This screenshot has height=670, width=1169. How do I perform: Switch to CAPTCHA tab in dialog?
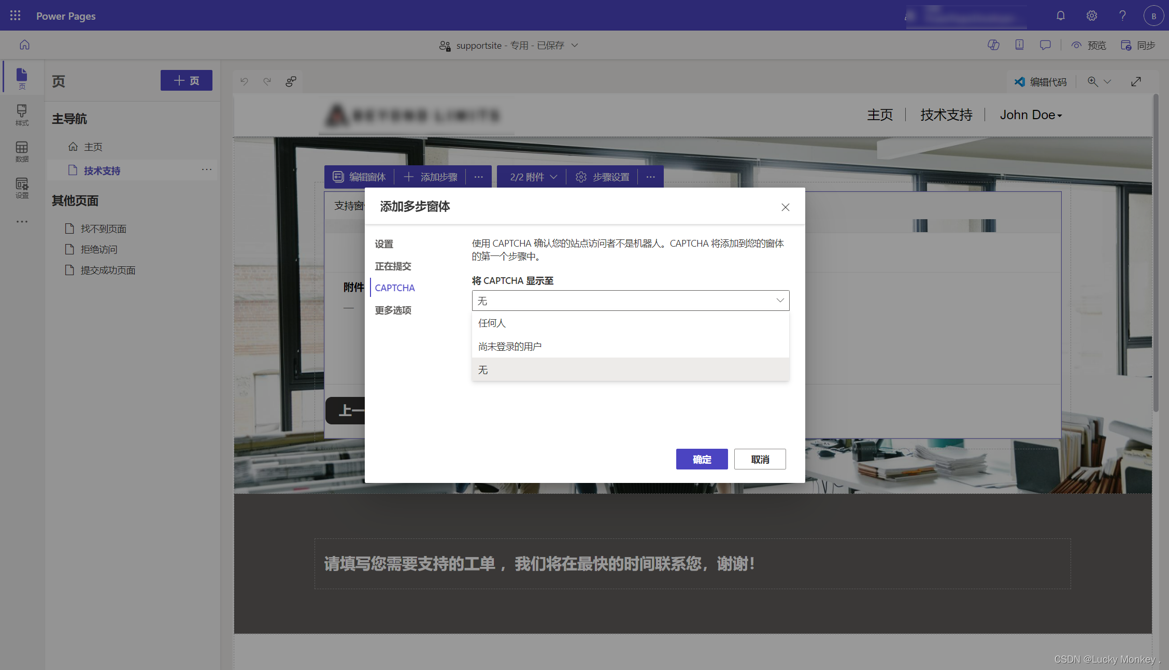(x=395, y=288)
